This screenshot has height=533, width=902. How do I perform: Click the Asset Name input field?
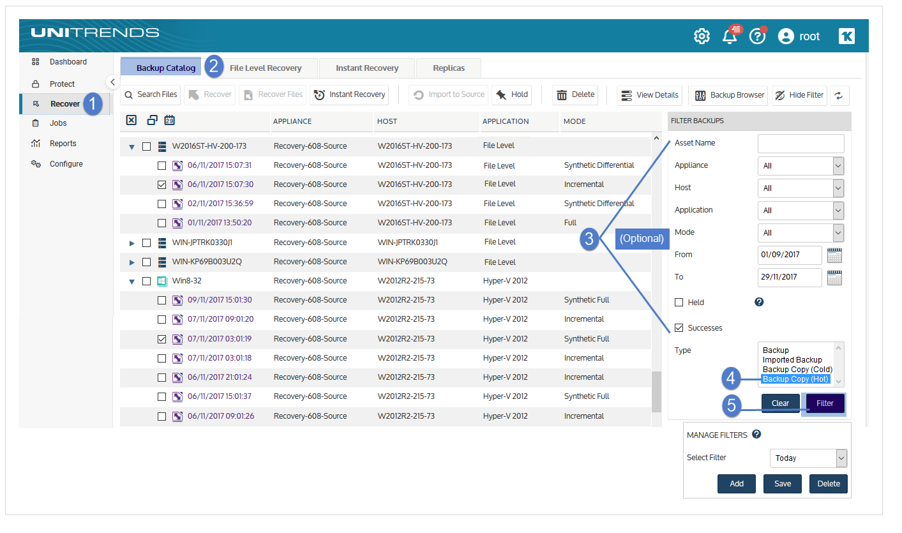click(x=801, y=144)
